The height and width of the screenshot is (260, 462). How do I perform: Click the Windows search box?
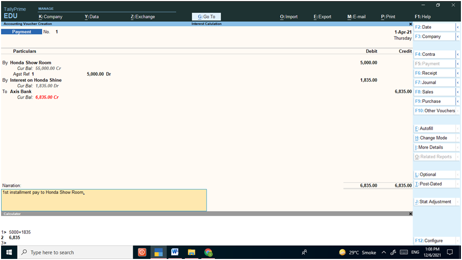click(75, 253)
